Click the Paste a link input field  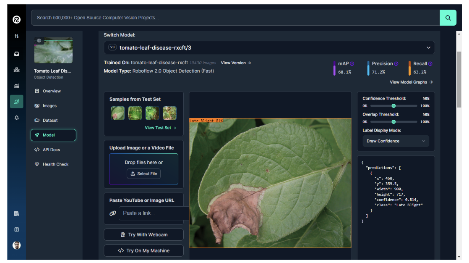tap(154, 213)
